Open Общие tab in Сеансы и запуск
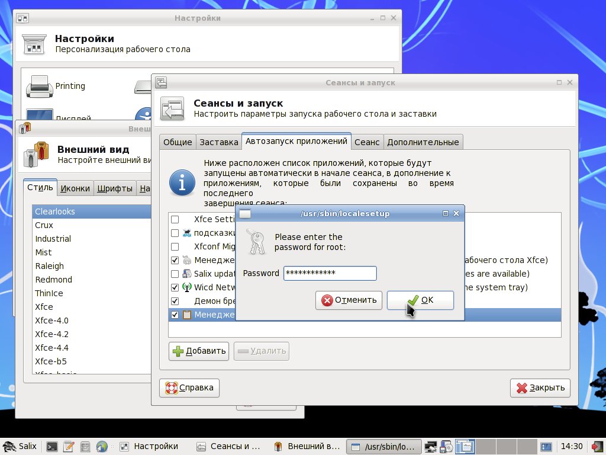The height and width of the screenshot is (455, 606). click(x=178, y=142)
